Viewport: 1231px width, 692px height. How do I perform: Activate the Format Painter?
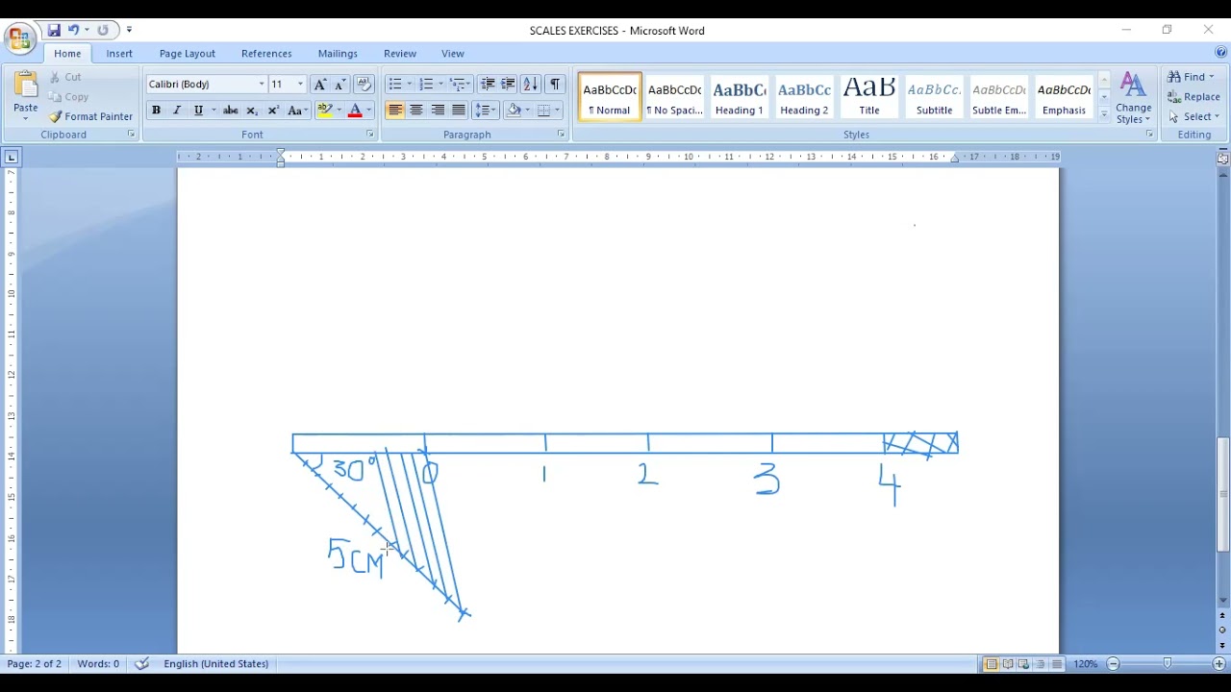90,116
